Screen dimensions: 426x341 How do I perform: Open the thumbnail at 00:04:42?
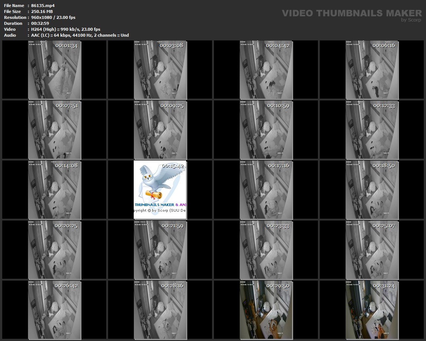pos(266,70)
